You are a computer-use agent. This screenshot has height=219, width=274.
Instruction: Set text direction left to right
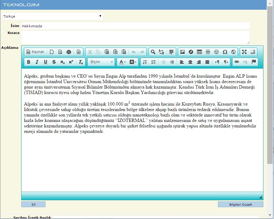pyautogui.click(x=217, y=62)
